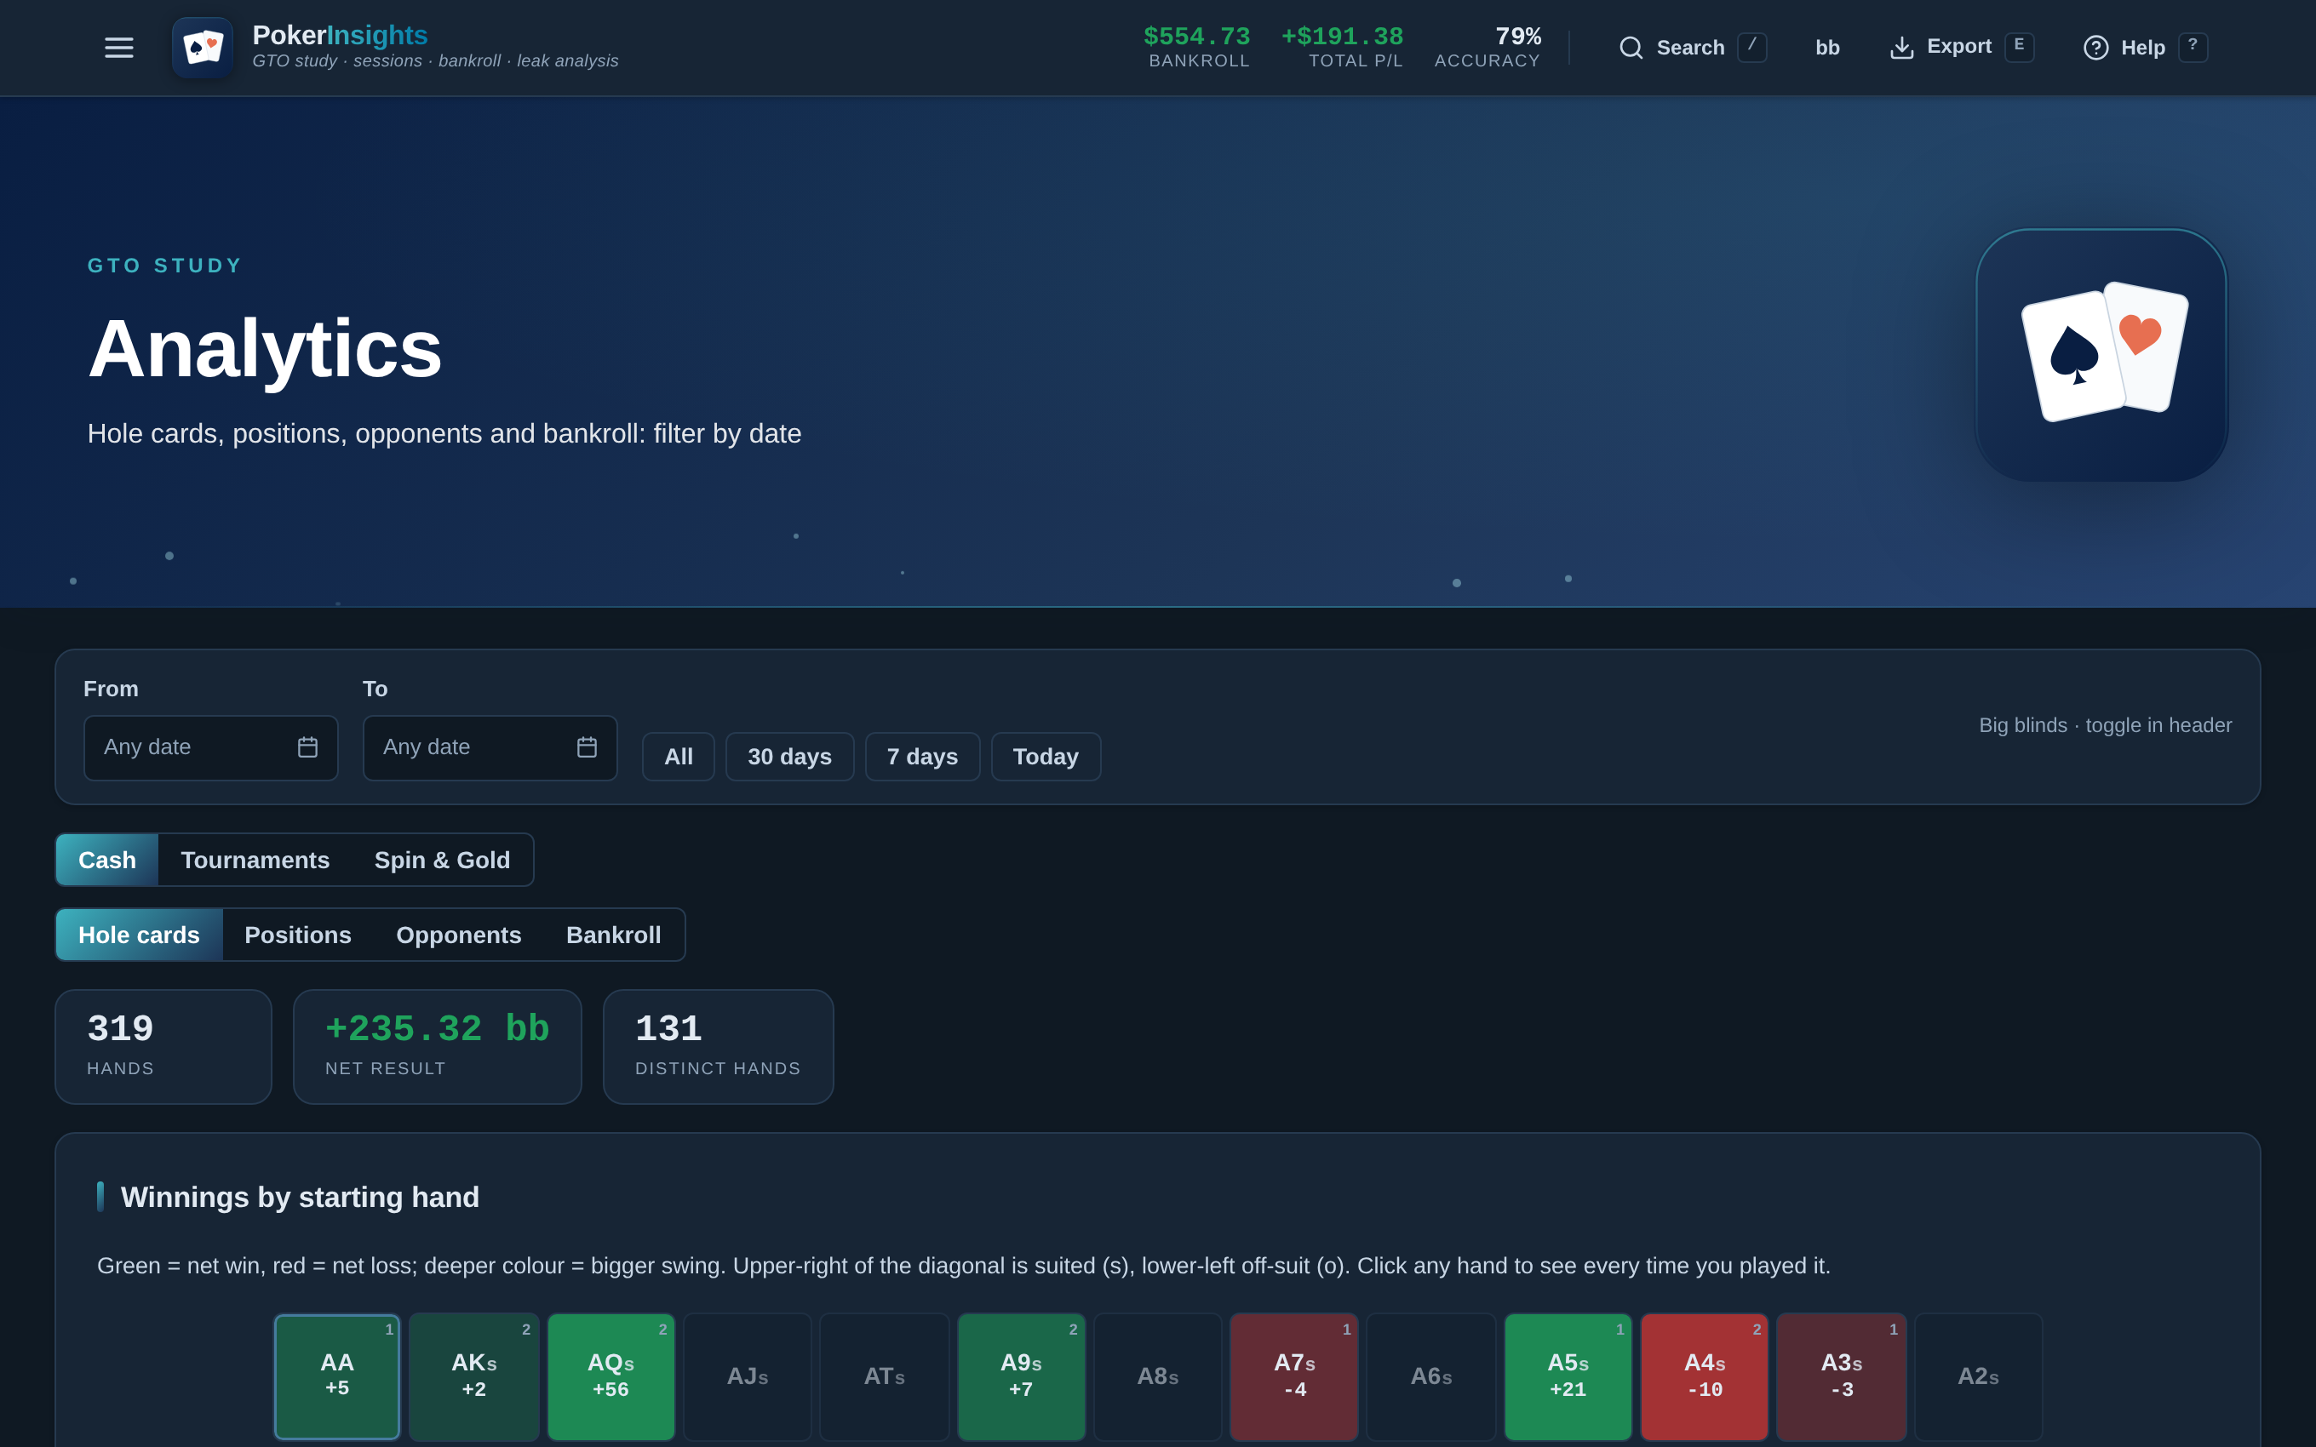Select the All date range preset
Image resolution: width=2316 pixels, height=1447 pixels.
(678, 756)
